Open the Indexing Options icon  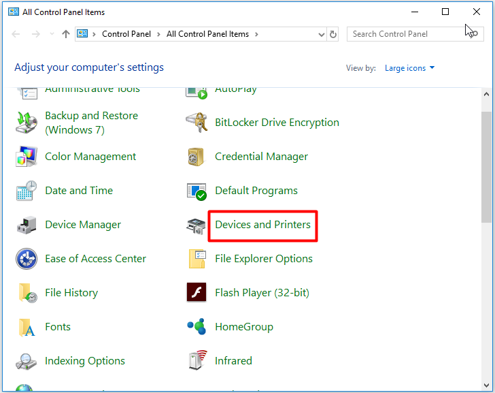(x=27, y=362)
